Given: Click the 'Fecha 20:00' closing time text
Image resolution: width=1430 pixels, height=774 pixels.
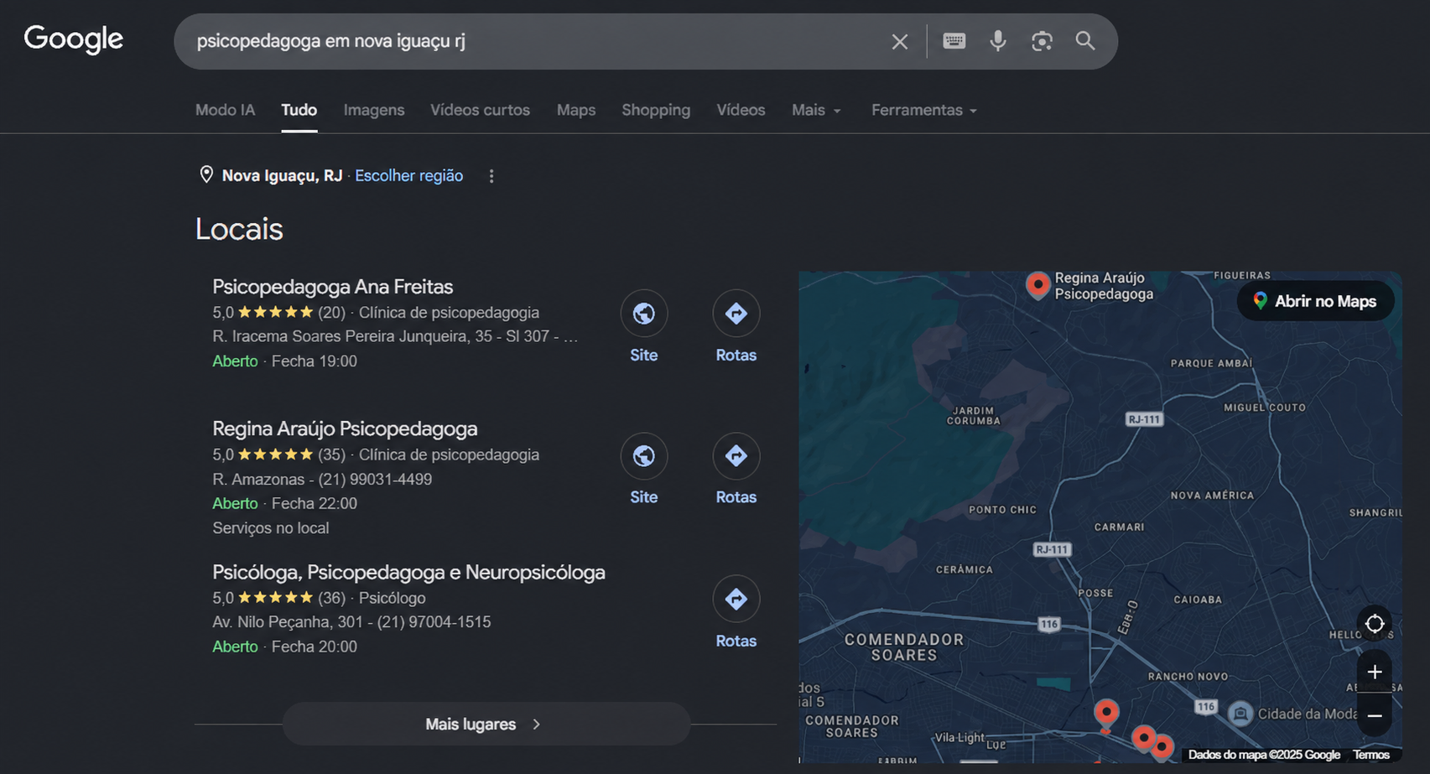Looking at the screenshot, I should click(x=315, y=647).
